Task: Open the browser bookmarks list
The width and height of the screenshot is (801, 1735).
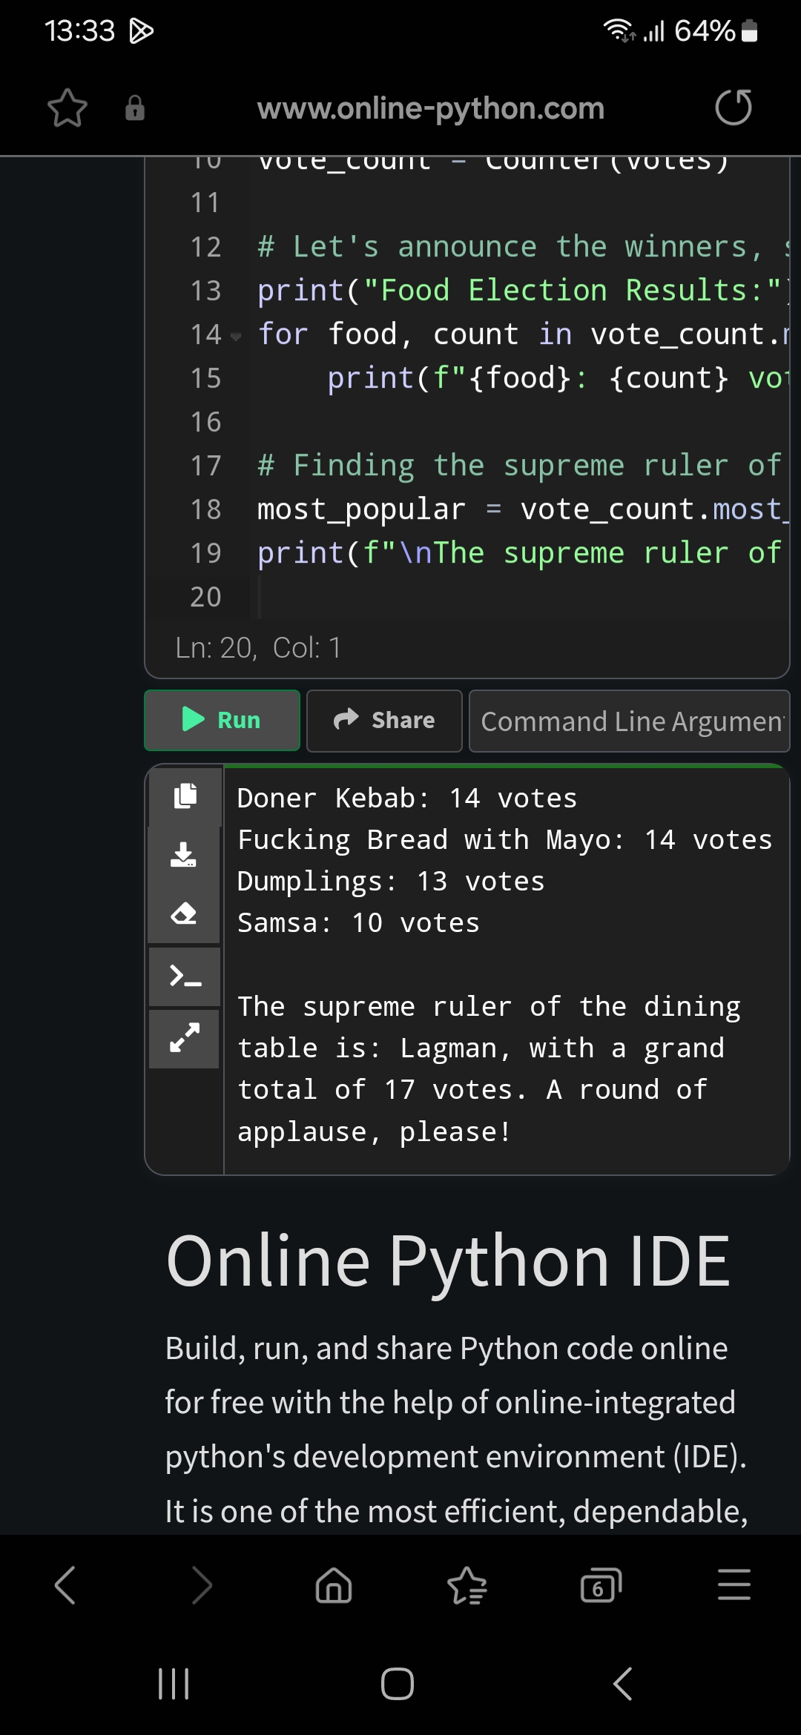Action: [x=467, y=1585]
